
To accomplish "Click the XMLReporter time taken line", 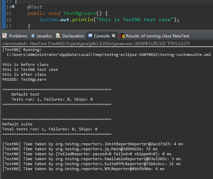I will (x=83, y=169).
